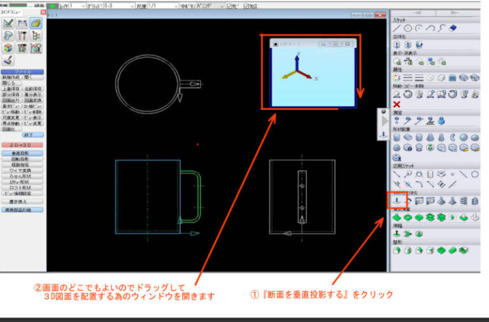Image resolution: width=489 pixels, height=322 pixels.
Task: Click the ファイル menu header
Action: click(x=22, y=72)
